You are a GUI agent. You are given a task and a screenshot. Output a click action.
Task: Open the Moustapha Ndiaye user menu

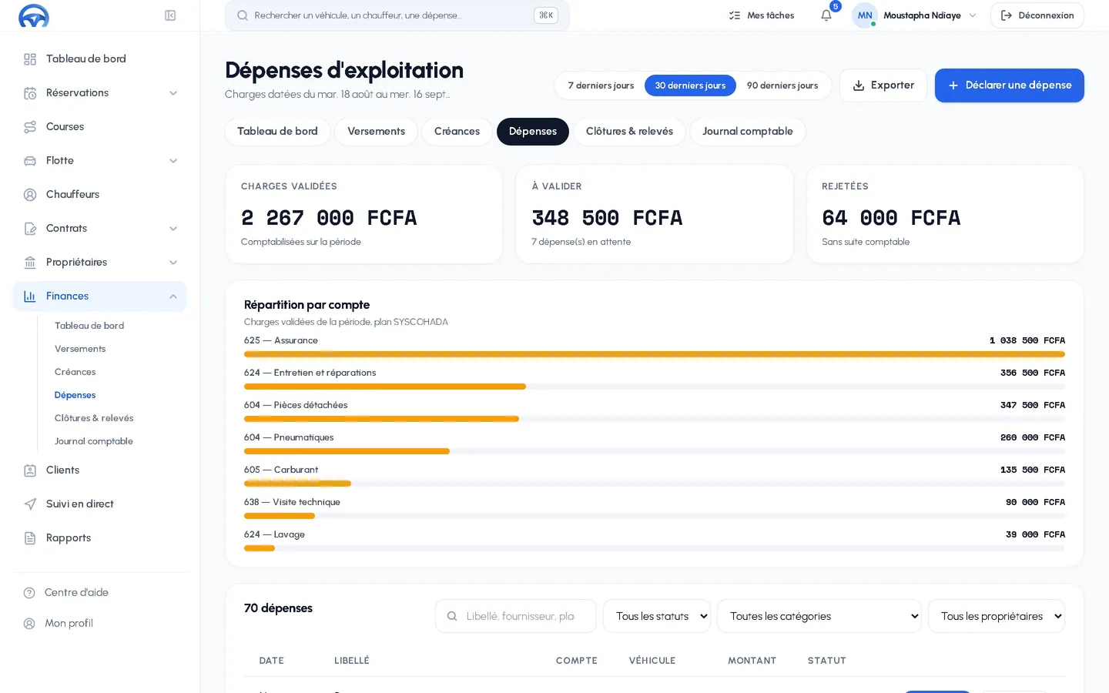(x=915, y=15)
